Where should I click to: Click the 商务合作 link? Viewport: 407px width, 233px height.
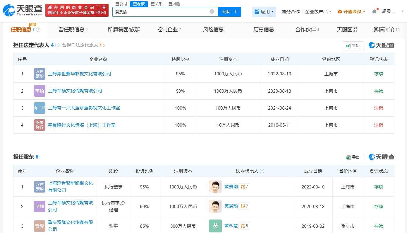click(291, 12)
